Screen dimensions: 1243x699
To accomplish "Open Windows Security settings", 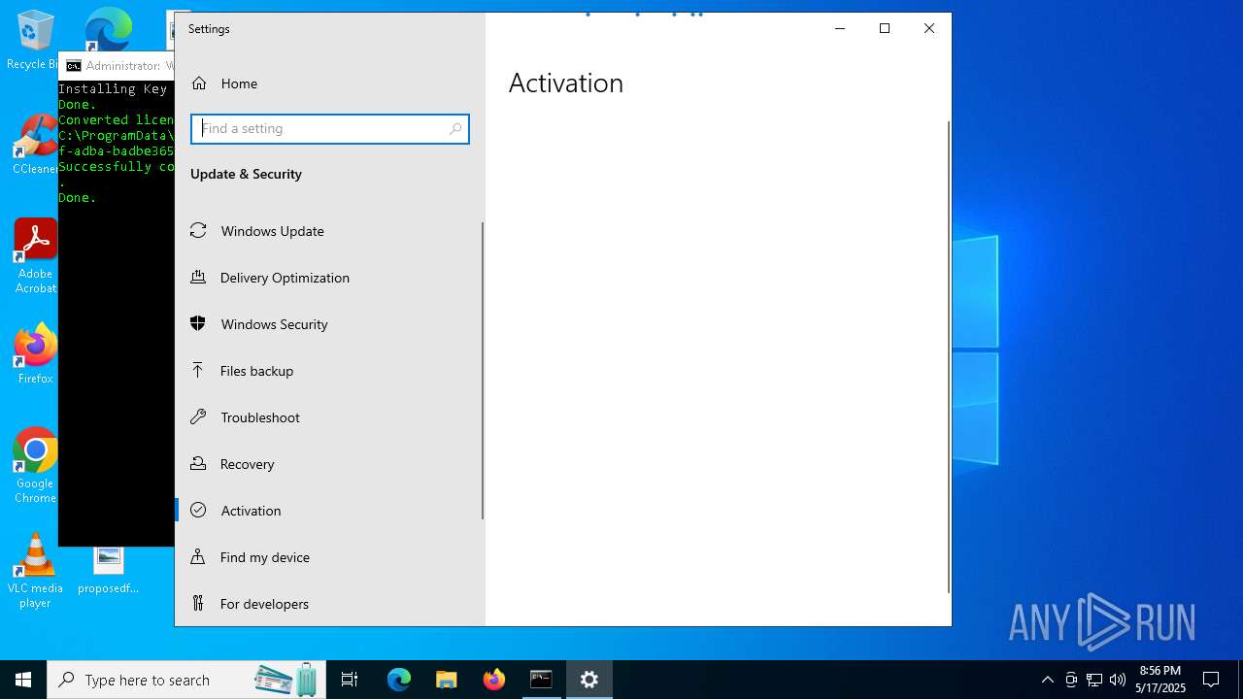I will [x=328, y=324].
